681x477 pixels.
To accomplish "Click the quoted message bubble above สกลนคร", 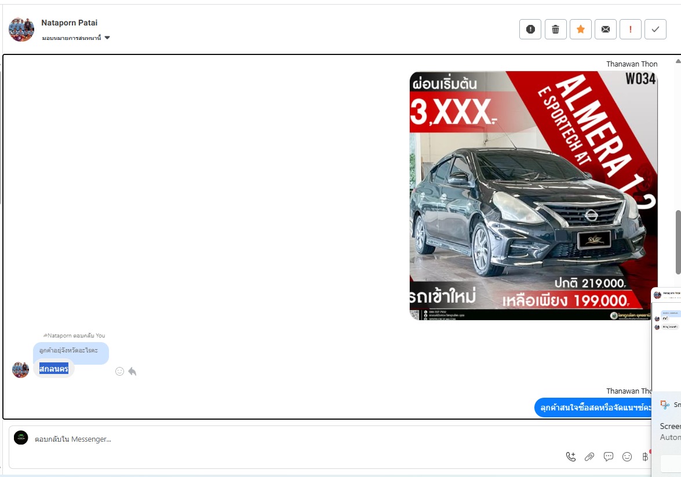I will tap(70, 351).
